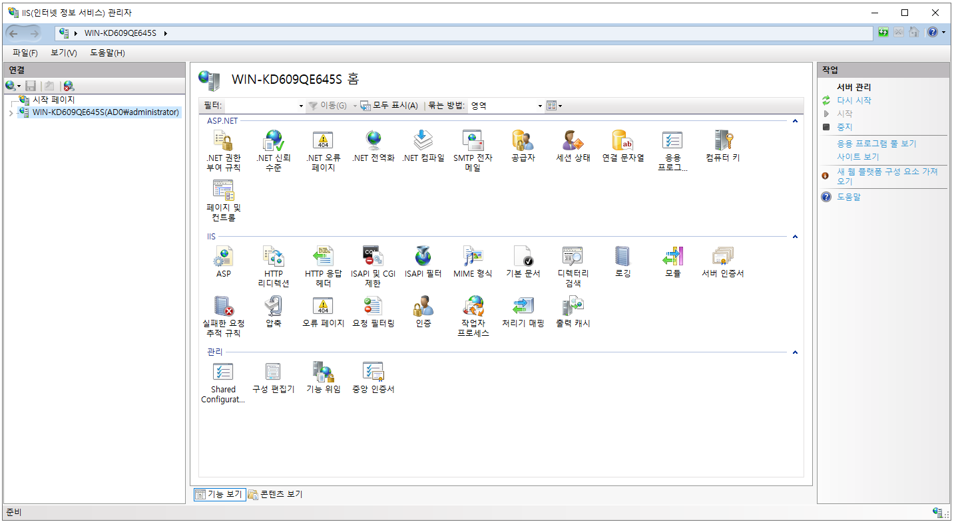Screen dimensions: 954x524
Task: Click create new connection icon in 연결 toolbar
Action: [11, 86]
